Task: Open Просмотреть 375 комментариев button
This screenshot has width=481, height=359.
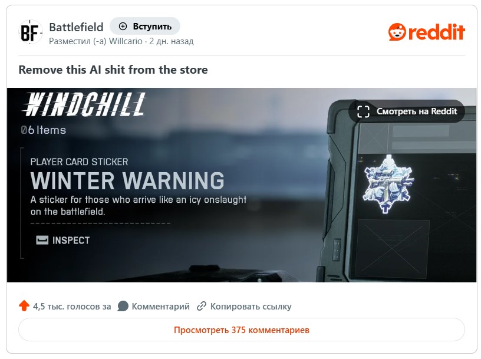Action: (242, 330)
